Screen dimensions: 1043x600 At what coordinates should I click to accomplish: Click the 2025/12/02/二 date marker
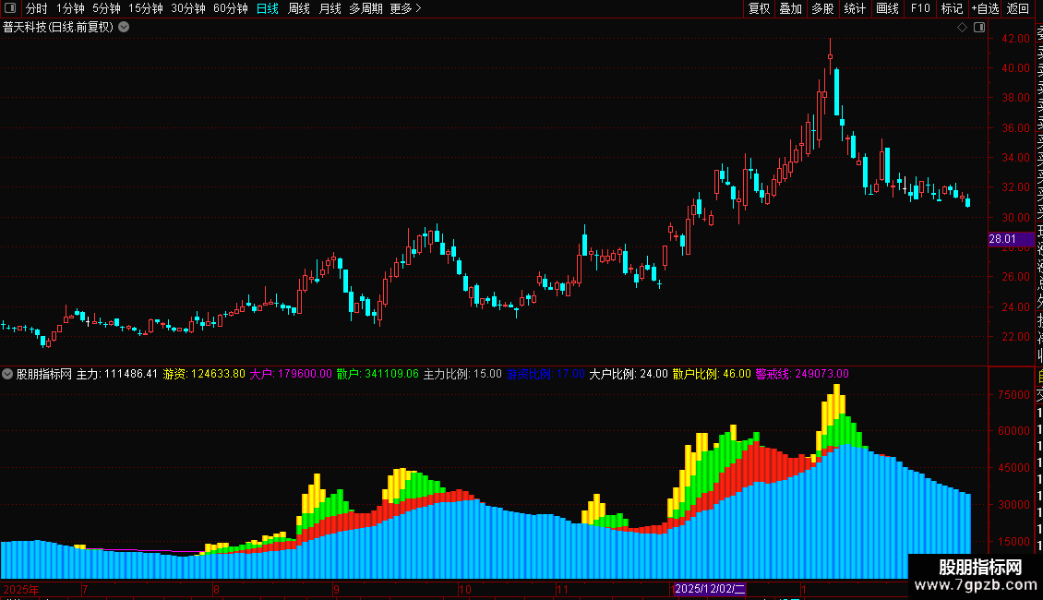click(709, 589)
